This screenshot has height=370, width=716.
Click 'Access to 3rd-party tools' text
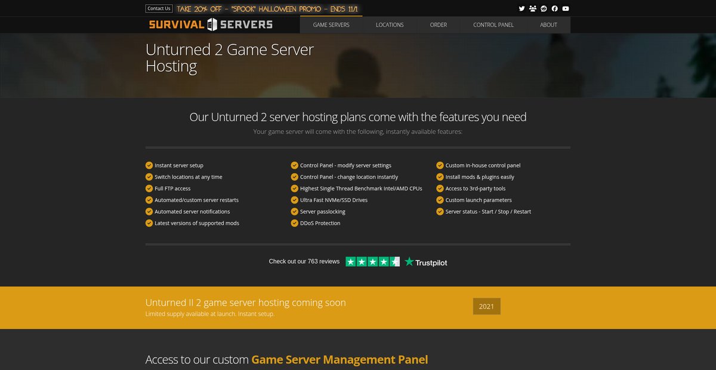click(x=476, y=189)
